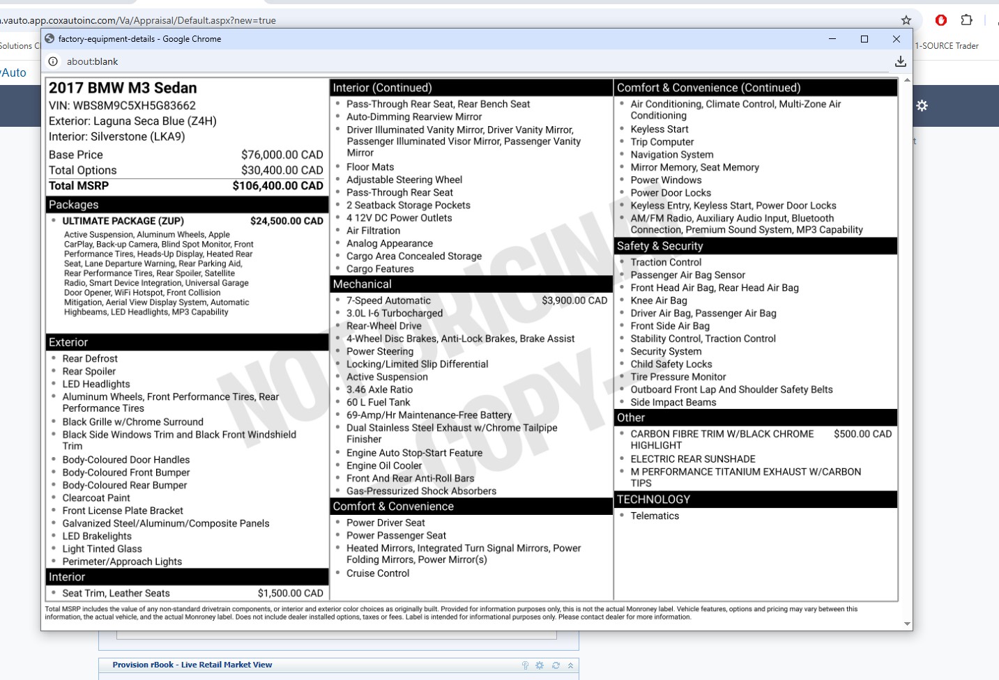Open help for Provision rBook panel
Viewport: 999px width, 680px height.
[526, 665]
